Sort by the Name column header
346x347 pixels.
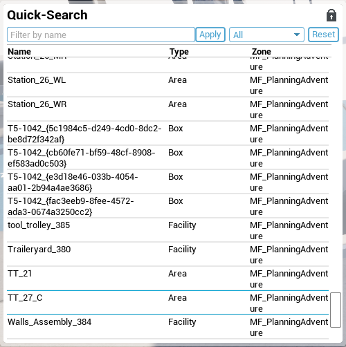click(19, 51)
